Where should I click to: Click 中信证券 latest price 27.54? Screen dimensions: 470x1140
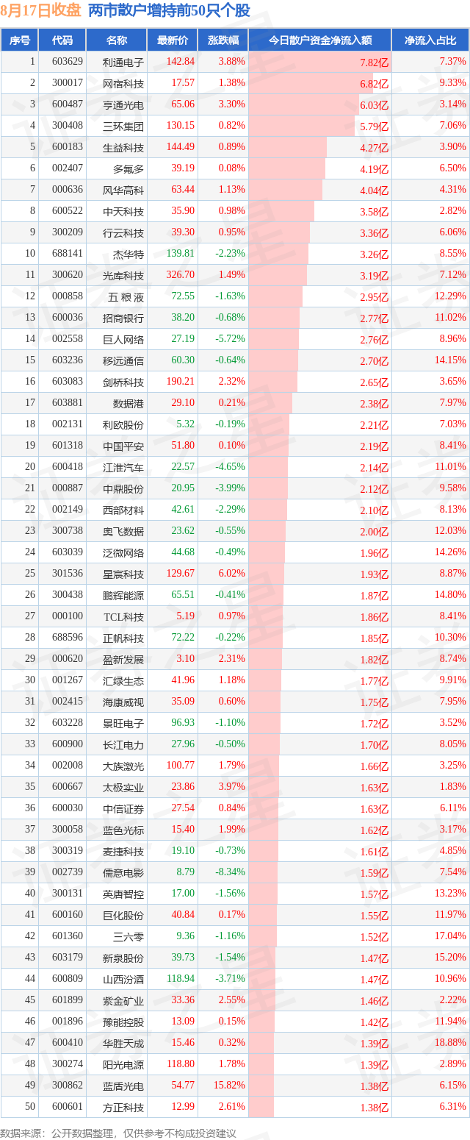[183, 808]
